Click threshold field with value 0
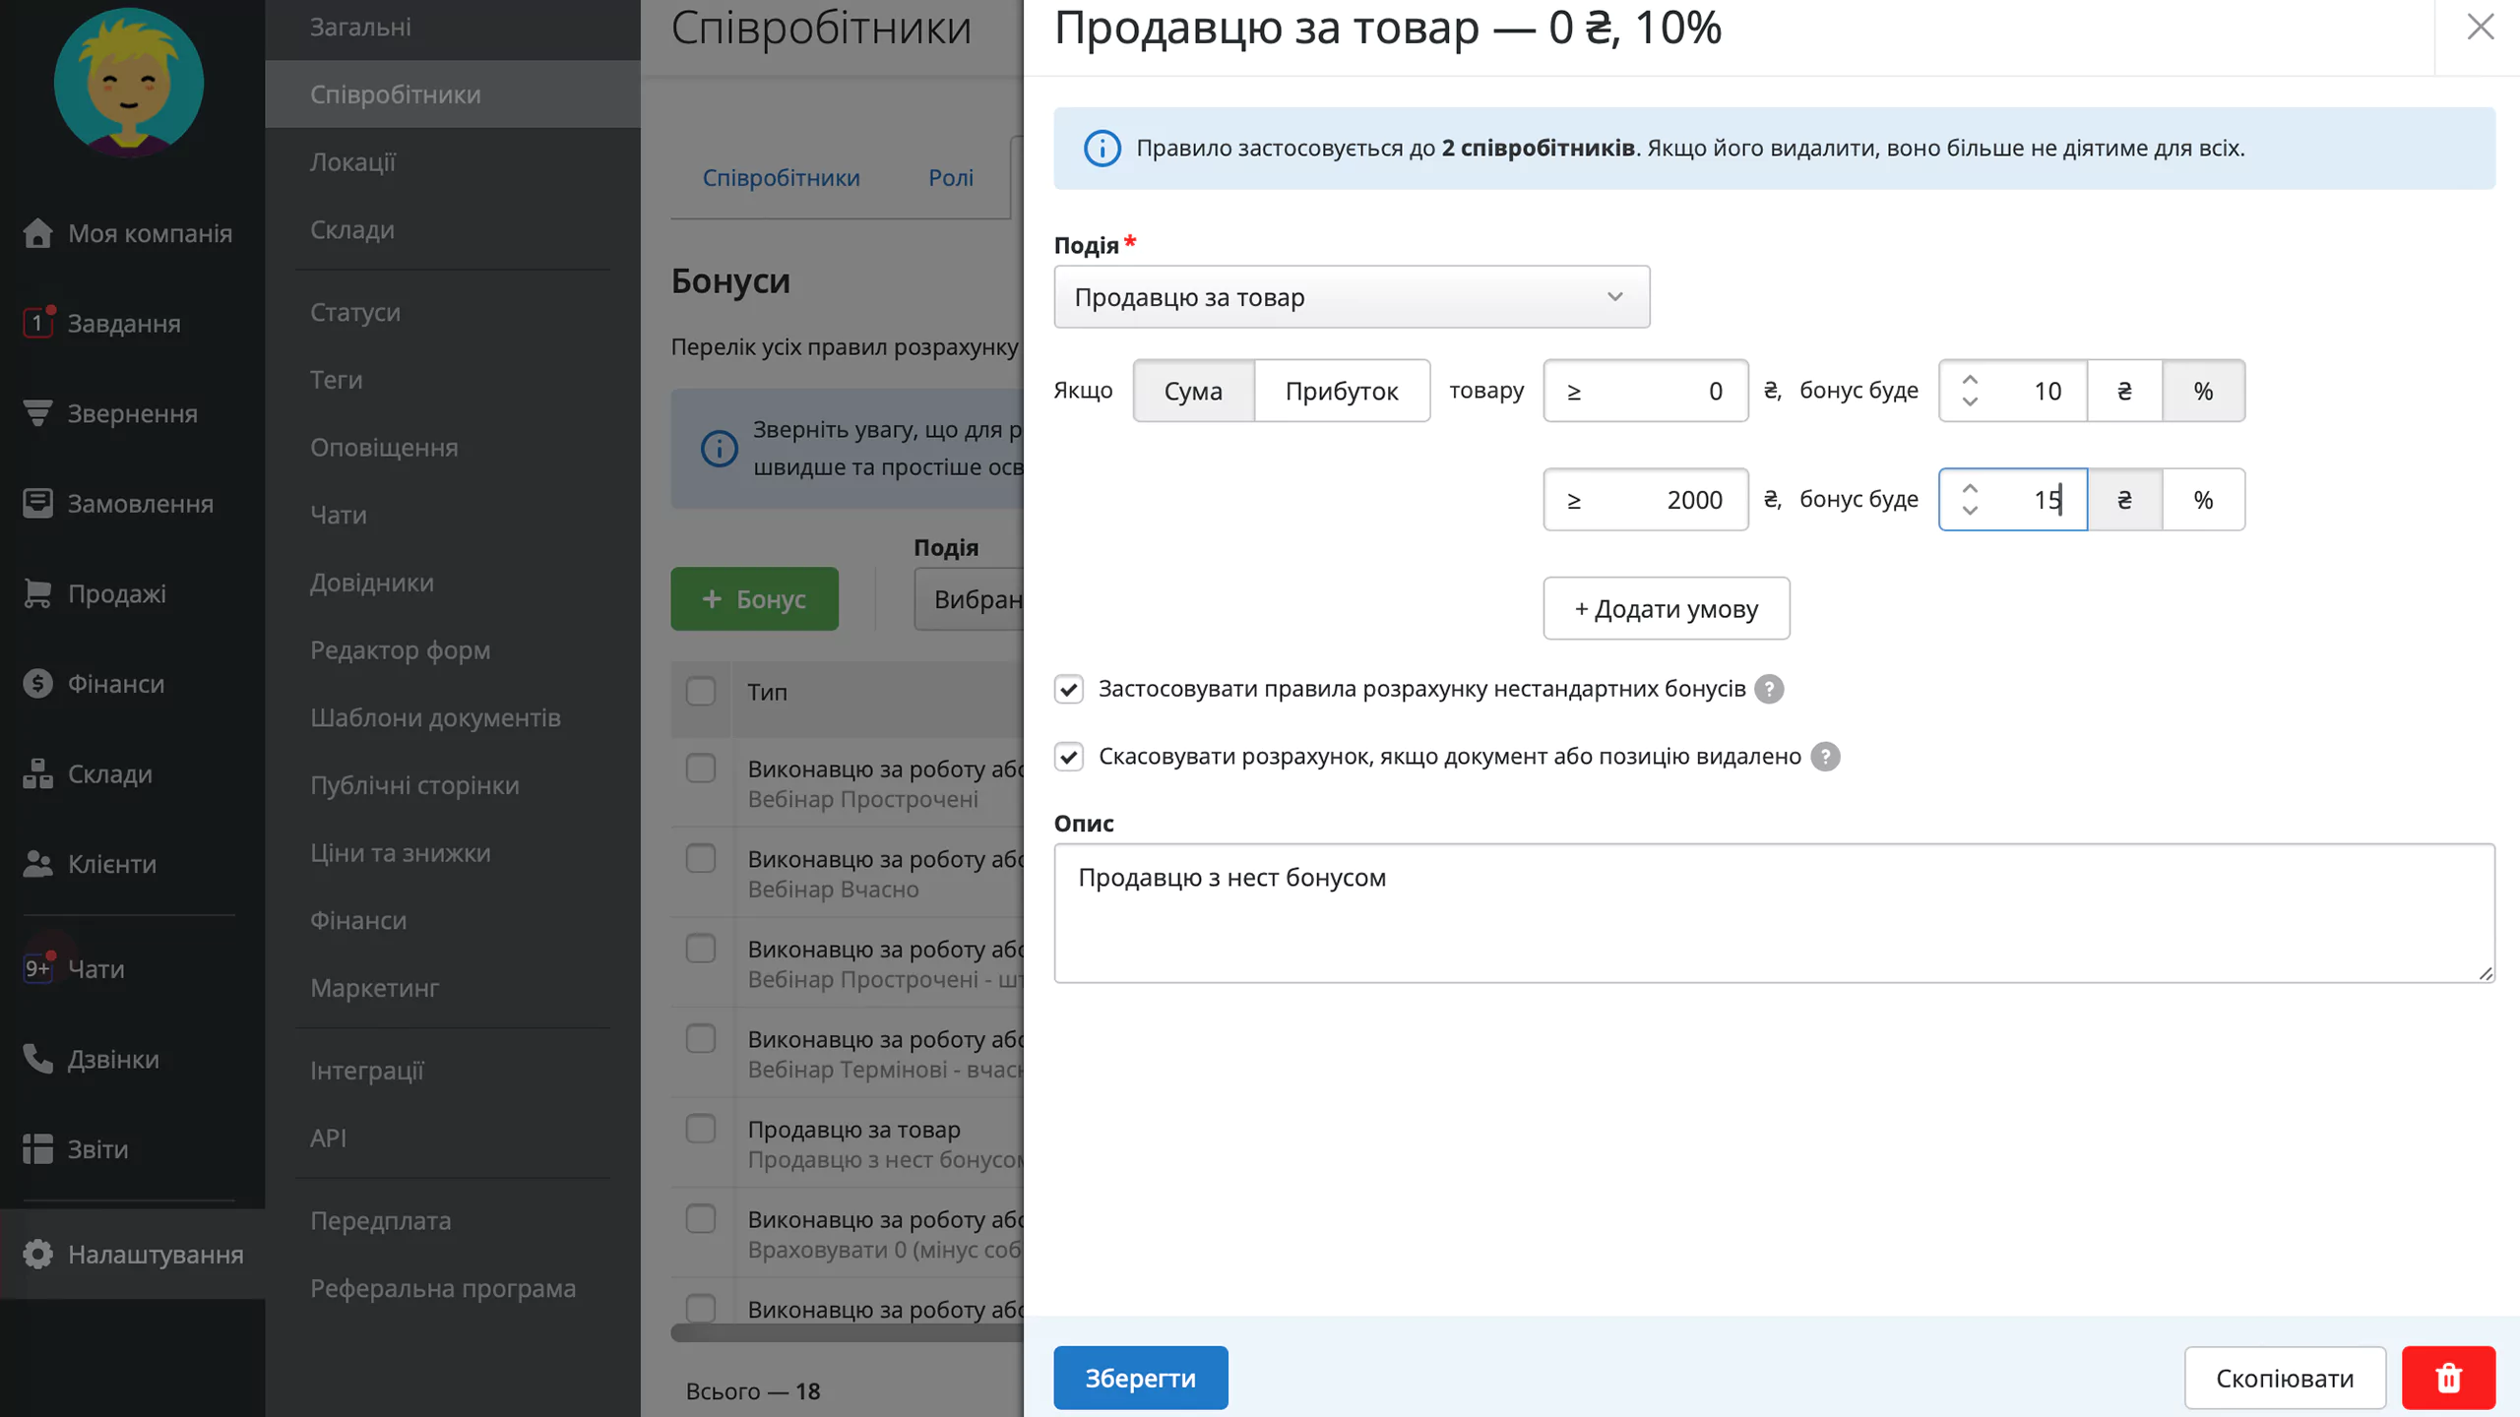2520x1417 pixels. click(1646, 391)
